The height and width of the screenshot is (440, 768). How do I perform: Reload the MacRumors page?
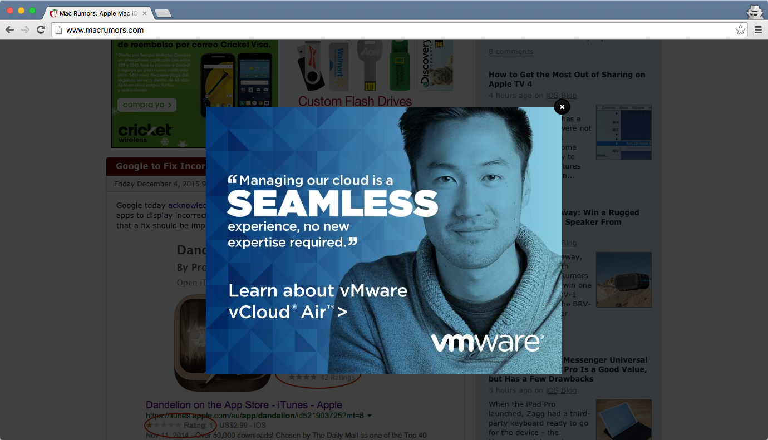click(41, 30)
